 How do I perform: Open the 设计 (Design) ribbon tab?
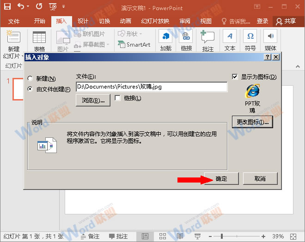83,21
